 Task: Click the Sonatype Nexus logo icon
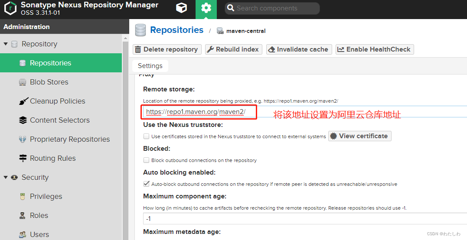10,8
